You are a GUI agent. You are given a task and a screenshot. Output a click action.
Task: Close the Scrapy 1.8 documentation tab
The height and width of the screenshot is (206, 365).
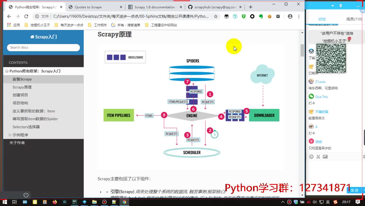click(x=180, y=7)
